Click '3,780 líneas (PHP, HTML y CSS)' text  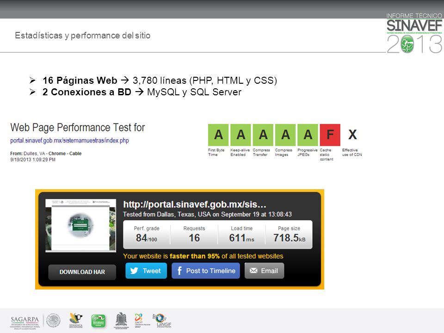[205, 80]
